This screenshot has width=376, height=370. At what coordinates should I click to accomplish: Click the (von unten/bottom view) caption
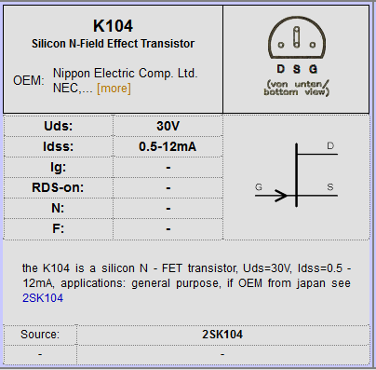click(x=297, y=89)
